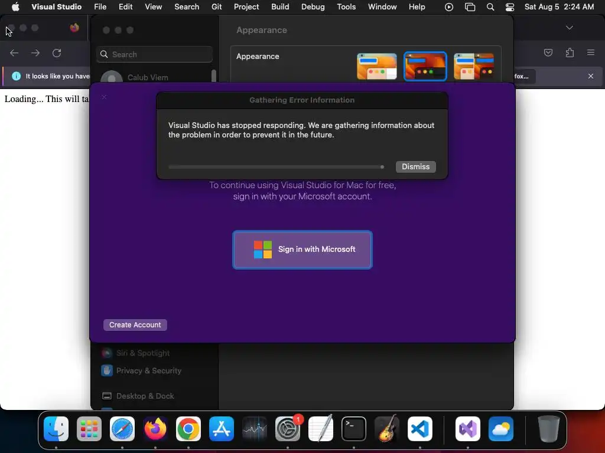This screenshot has height=453, width=605.
Task: Close the Firefox notification bar
Action: tap(591, 76)
